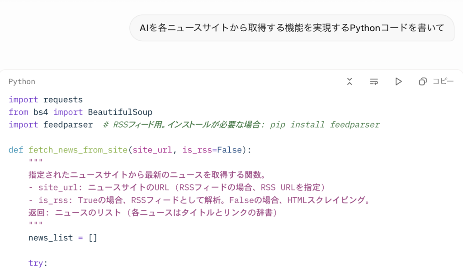Click 'BeautifulSoup' in the bs4 import line
Screen dimensions: 463x271
[120, 112]
